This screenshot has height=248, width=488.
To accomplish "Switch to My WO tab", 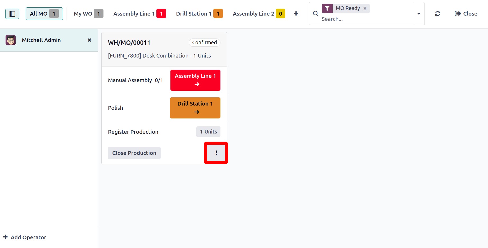I will pyautogui.click(x=88, y=14).
